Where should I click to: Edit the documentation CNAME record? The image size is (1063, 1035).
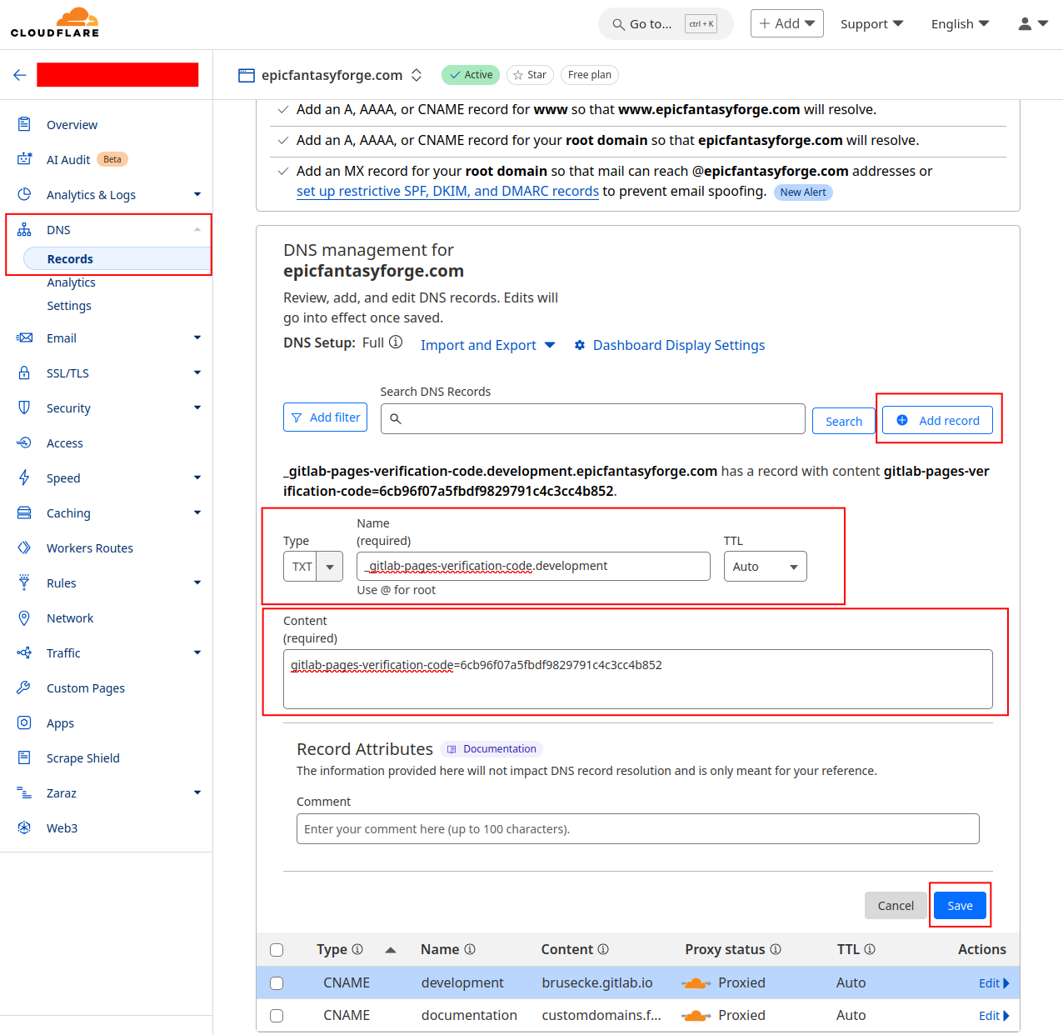pyautogui.click(x=994, y=1016)
